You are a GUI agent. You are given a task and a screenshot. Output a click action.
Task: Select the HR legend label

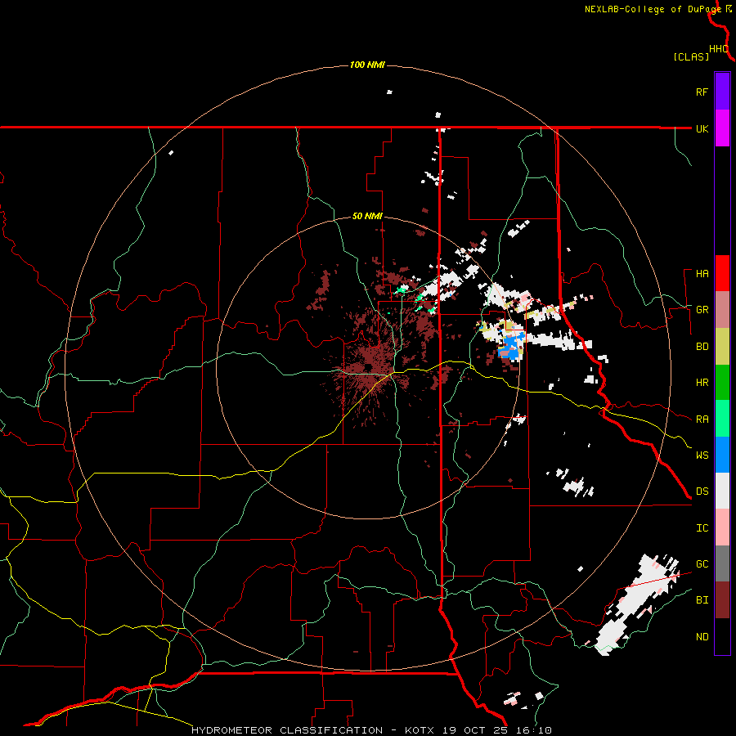[702, 383]
